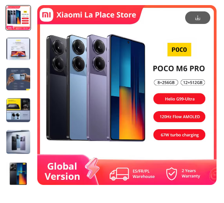Open the three phones standing thumbnail
Screen dimensions: 224x203
click(x=18, y=142)
